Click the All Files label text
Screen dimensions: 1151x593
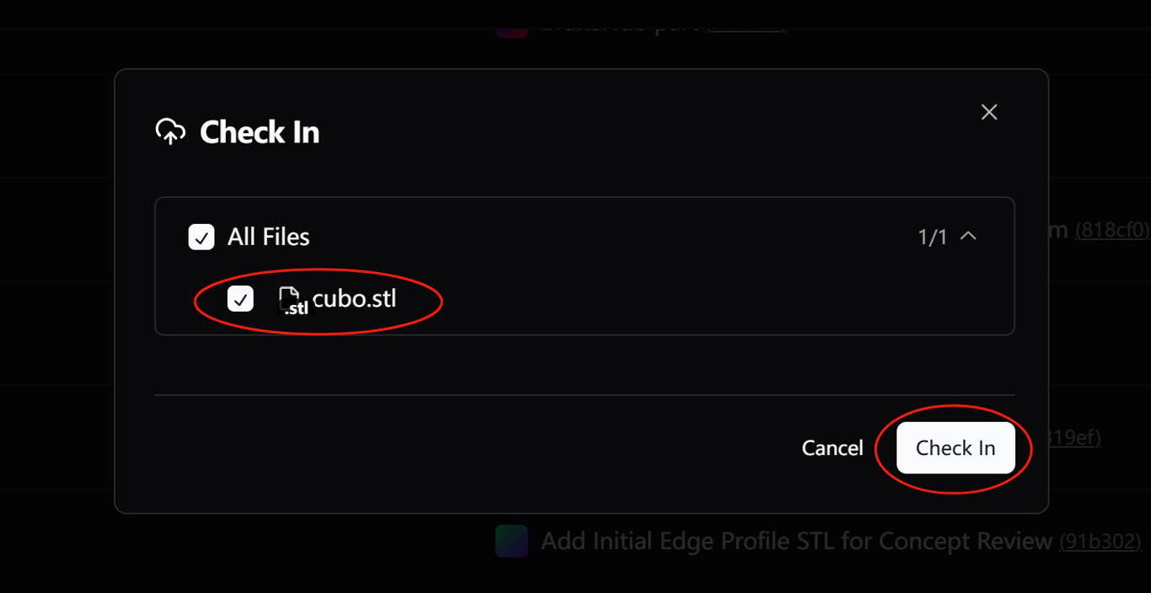tap(268, 238)
